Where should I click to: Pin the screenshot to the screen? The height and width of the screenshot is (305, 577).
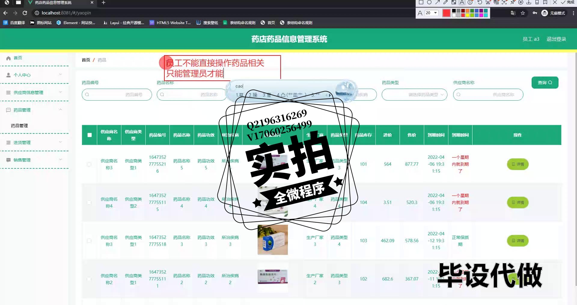pos(512,2)
